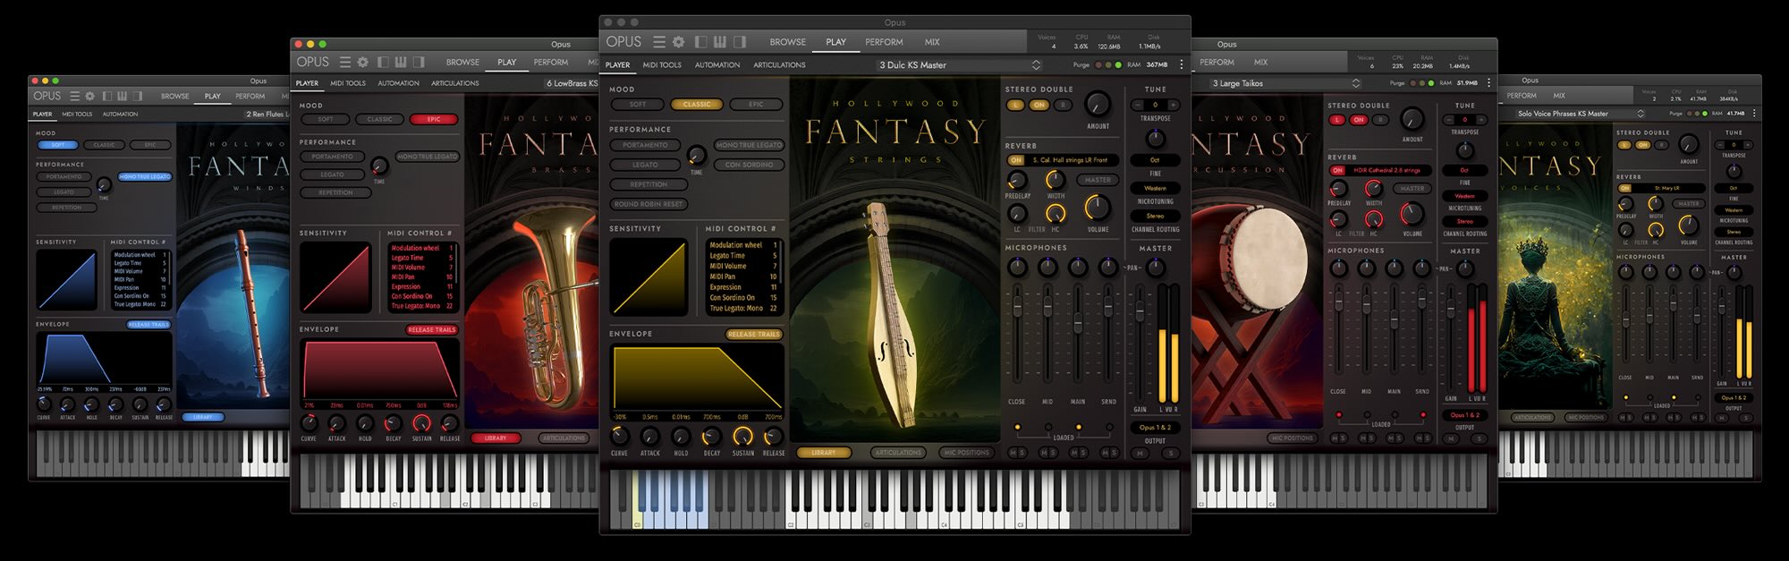This screenshot has height=561, width=1789.
Task: Open Automation tab in Strings window
Action: pyautogui.click(x=717, y=65)
